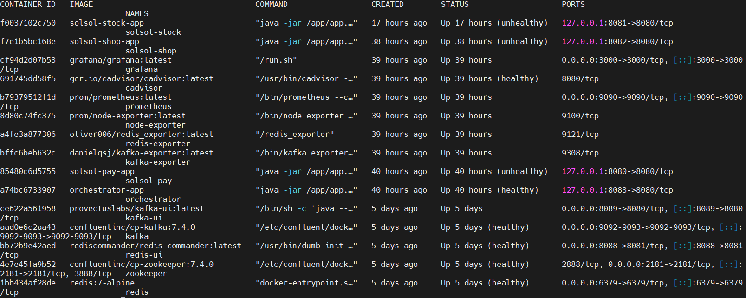
Task: Click port mapping 127.0.0.1:8081->8080/tcp
Action: point(617,23)
